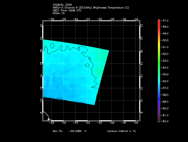Click the 8 latitude label on the right axis

pos(142,113)
